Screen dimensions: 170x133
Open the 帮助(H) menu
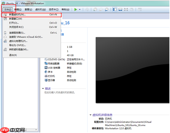66,10
